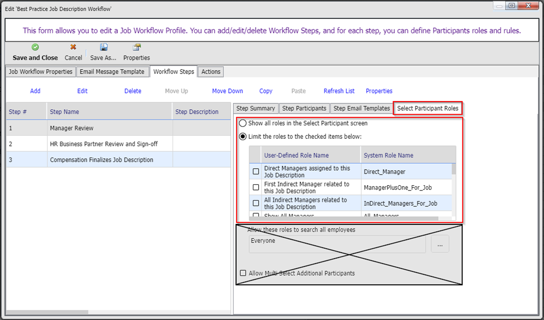Enable Allow Multi Select Additional Participants

[x=243, y=273]
